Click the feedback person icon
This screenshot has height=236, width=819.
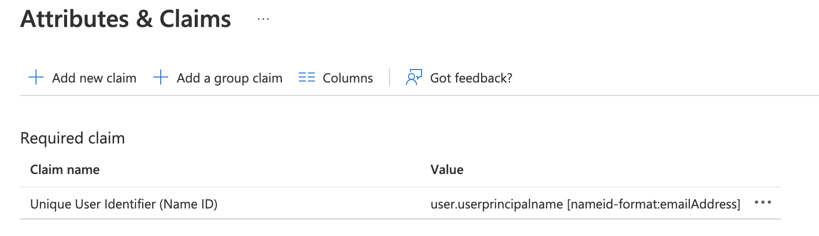click(x=414, y=77)
